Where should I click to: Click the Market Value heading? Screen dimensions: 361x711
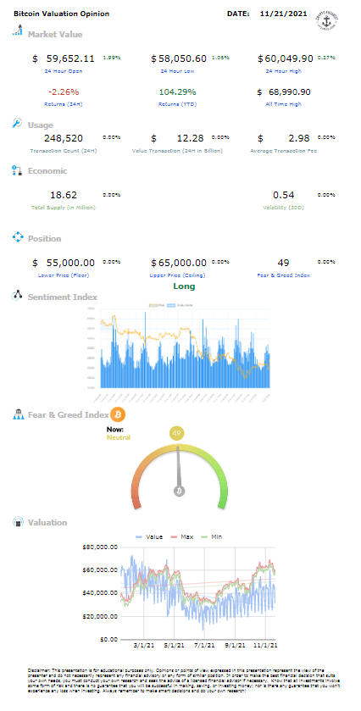click(55, 35)
